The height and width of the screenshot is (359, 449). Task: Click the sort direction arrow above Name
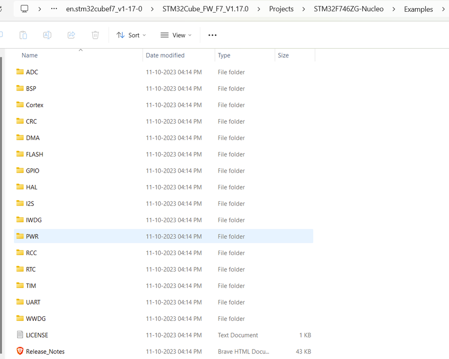click(x=81, y=50)
